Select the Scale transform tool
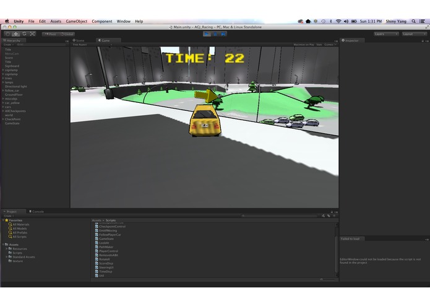The image size is (430, 306). [x=32, y=33]
